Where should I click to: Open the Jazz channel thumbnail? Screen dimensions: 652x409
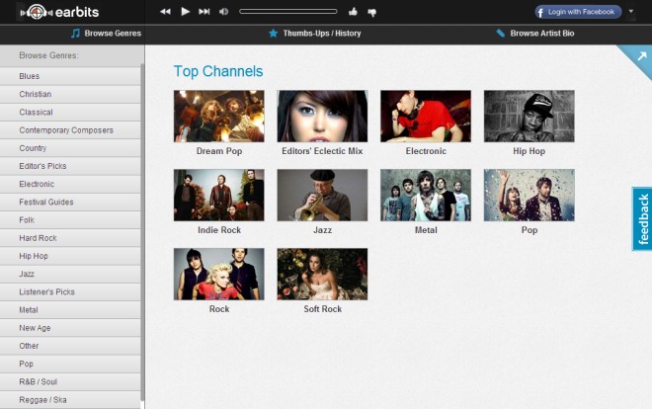pyautogui.click(x=322, y=195)
